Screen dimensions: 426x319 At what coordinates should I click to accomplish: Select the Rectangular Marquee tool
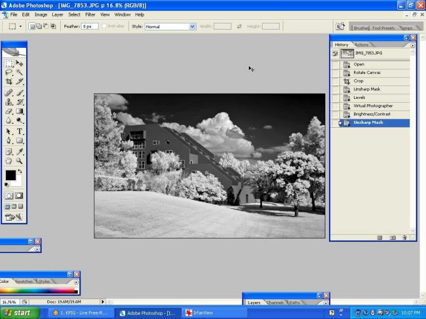tap(9, 63)
